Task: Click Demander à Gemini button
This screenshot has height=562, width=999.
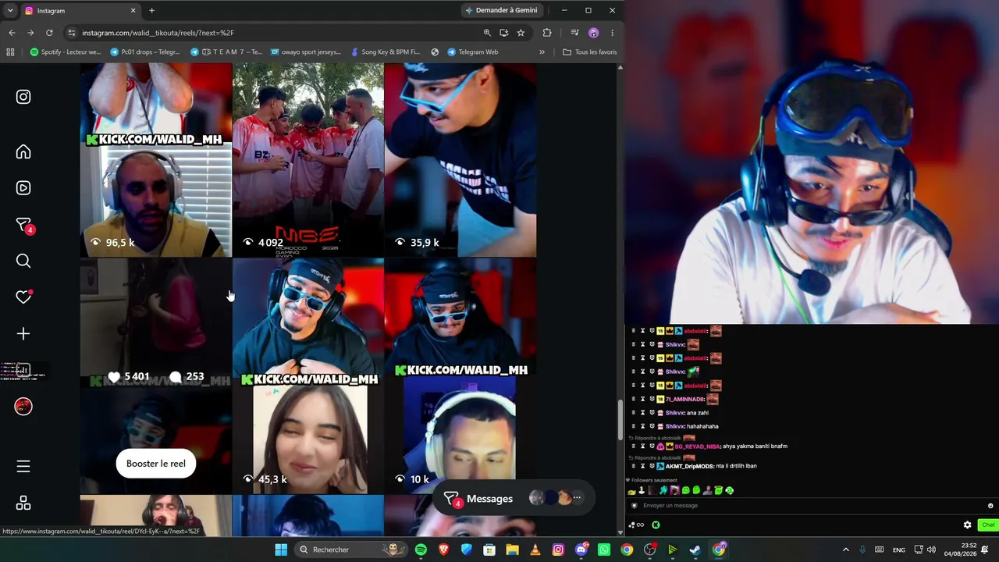Action: point(500,10)
